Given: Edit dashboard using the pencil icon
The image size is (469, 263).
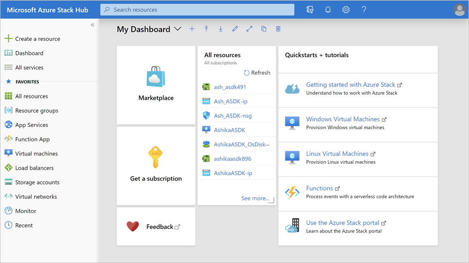Looking at the screenshot, I should point(235,29).
